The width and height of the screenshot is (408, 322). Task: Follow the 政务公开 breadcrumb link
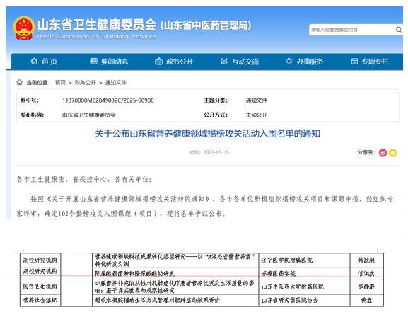86,83
